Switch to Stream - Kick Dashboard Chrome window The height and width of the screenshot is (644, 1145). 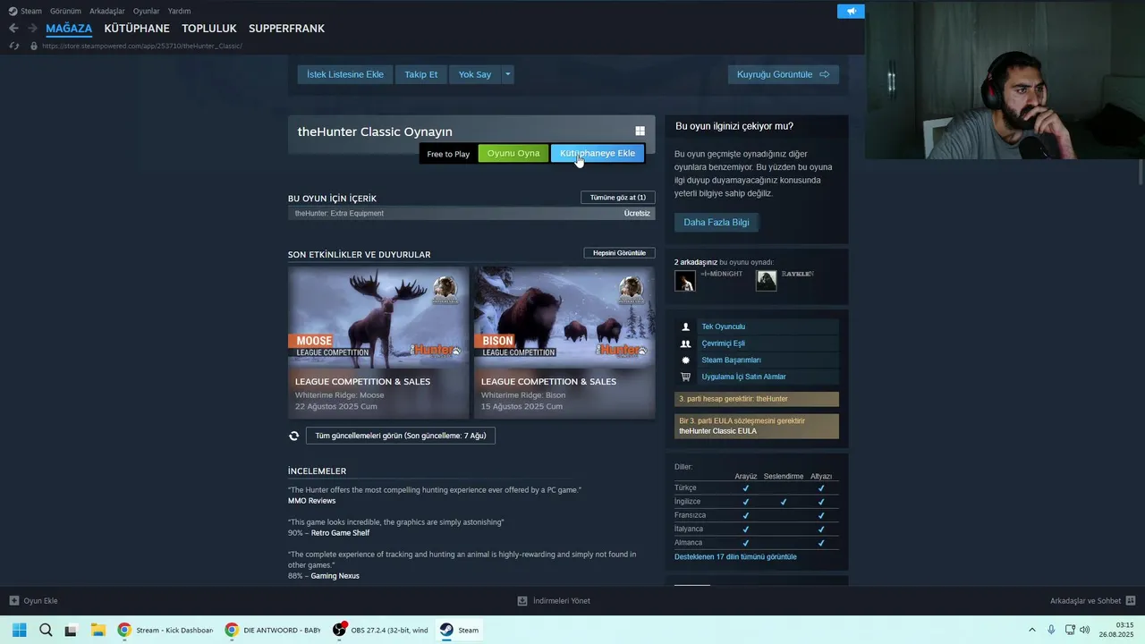coord(165,630)
